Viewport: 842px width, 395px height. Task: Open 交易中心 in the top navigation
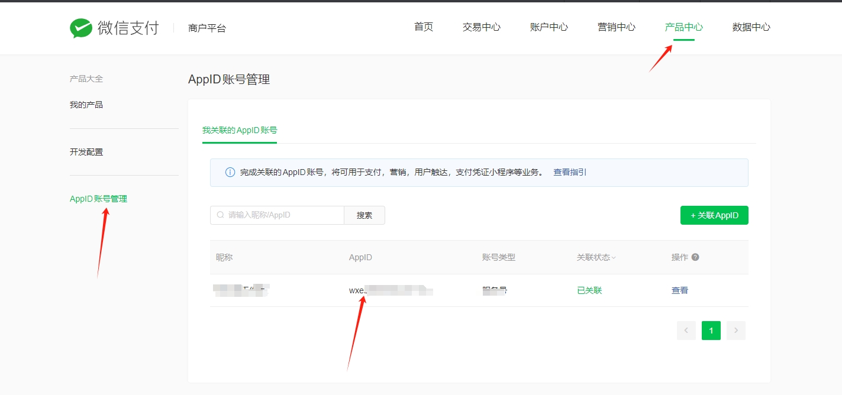[481, 27]
